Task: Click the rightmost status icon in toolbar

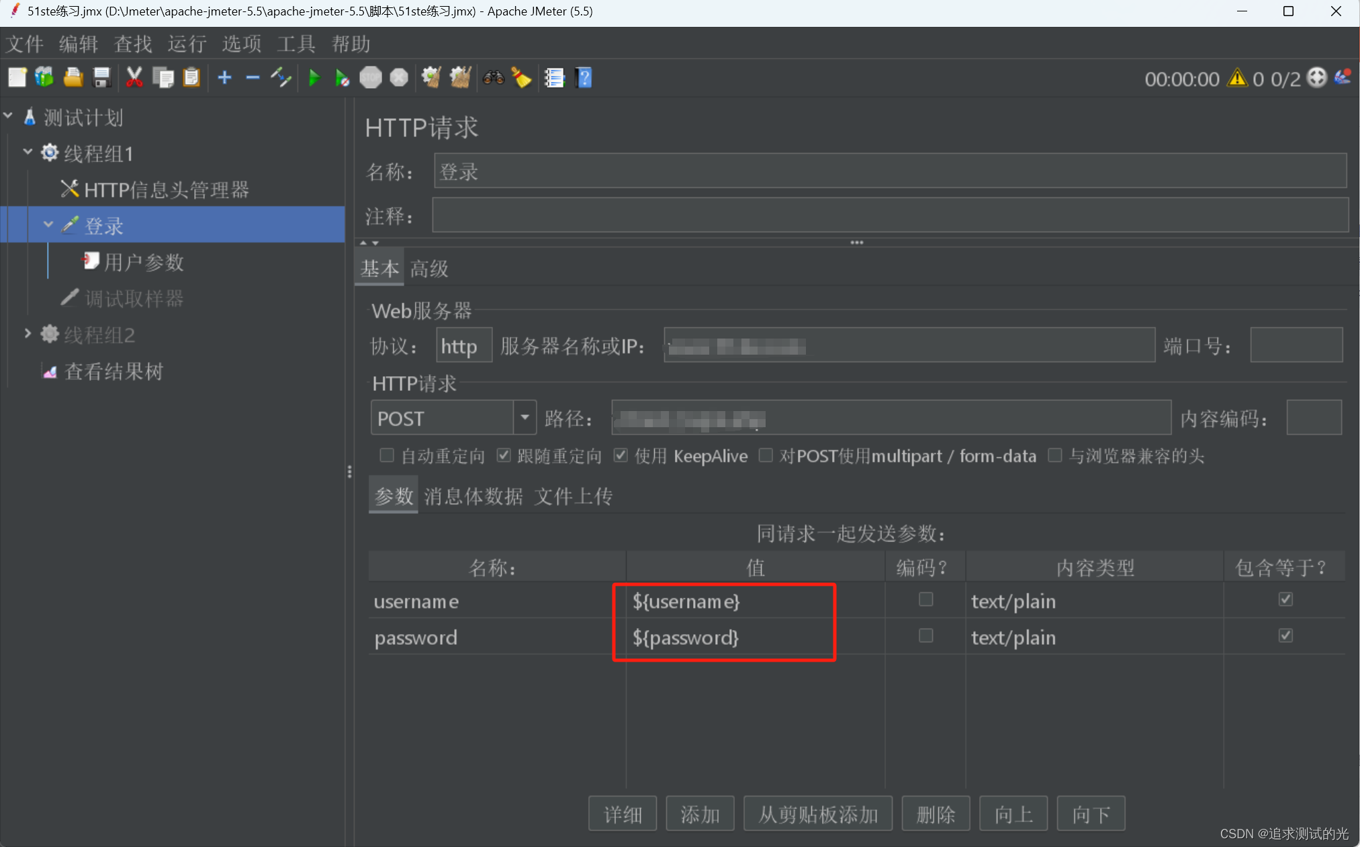Action: coord(1343,77)
